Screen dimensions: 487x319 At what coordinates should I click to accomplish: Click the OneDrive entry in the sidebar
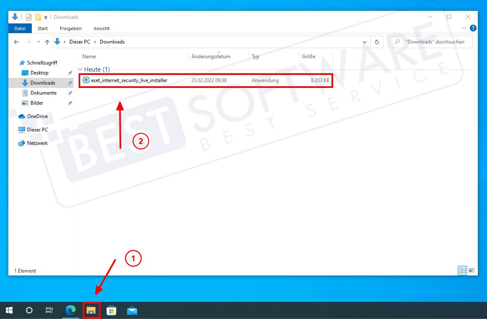[38, 116]
